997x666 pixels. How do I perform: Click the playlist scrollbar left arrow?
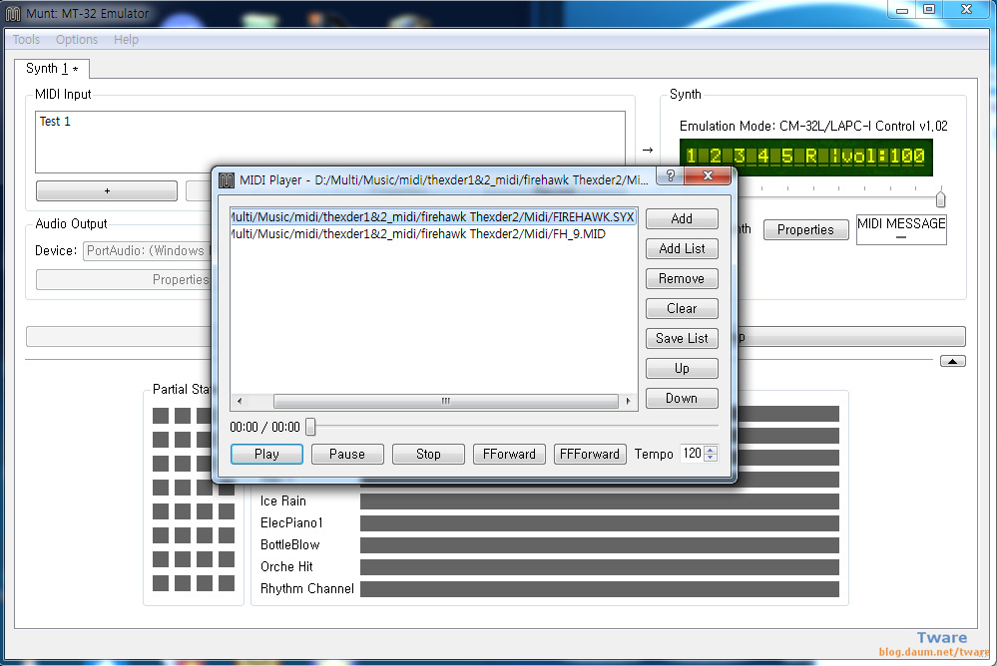click(240, 401)
